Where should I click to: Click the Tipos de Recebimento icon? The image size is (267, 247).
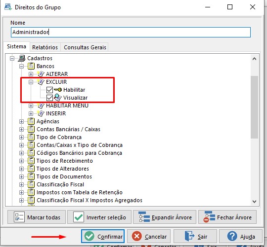(x=31, y=161)
